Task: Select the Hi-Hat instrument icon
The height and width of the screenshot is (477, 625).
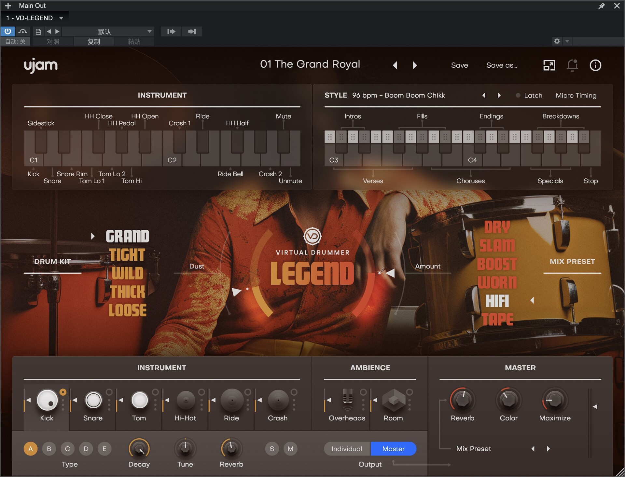Action: click(186, 400)
